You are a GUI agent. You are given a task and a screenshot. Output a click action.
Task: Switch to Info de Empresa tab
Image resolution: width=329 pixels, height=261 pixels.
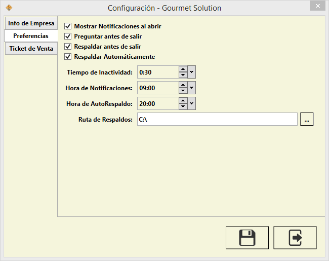tap(31, 24)
